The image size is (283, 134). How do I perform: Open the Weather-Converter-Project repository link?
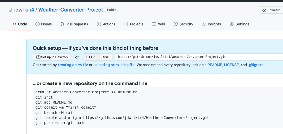pos(70,10)
